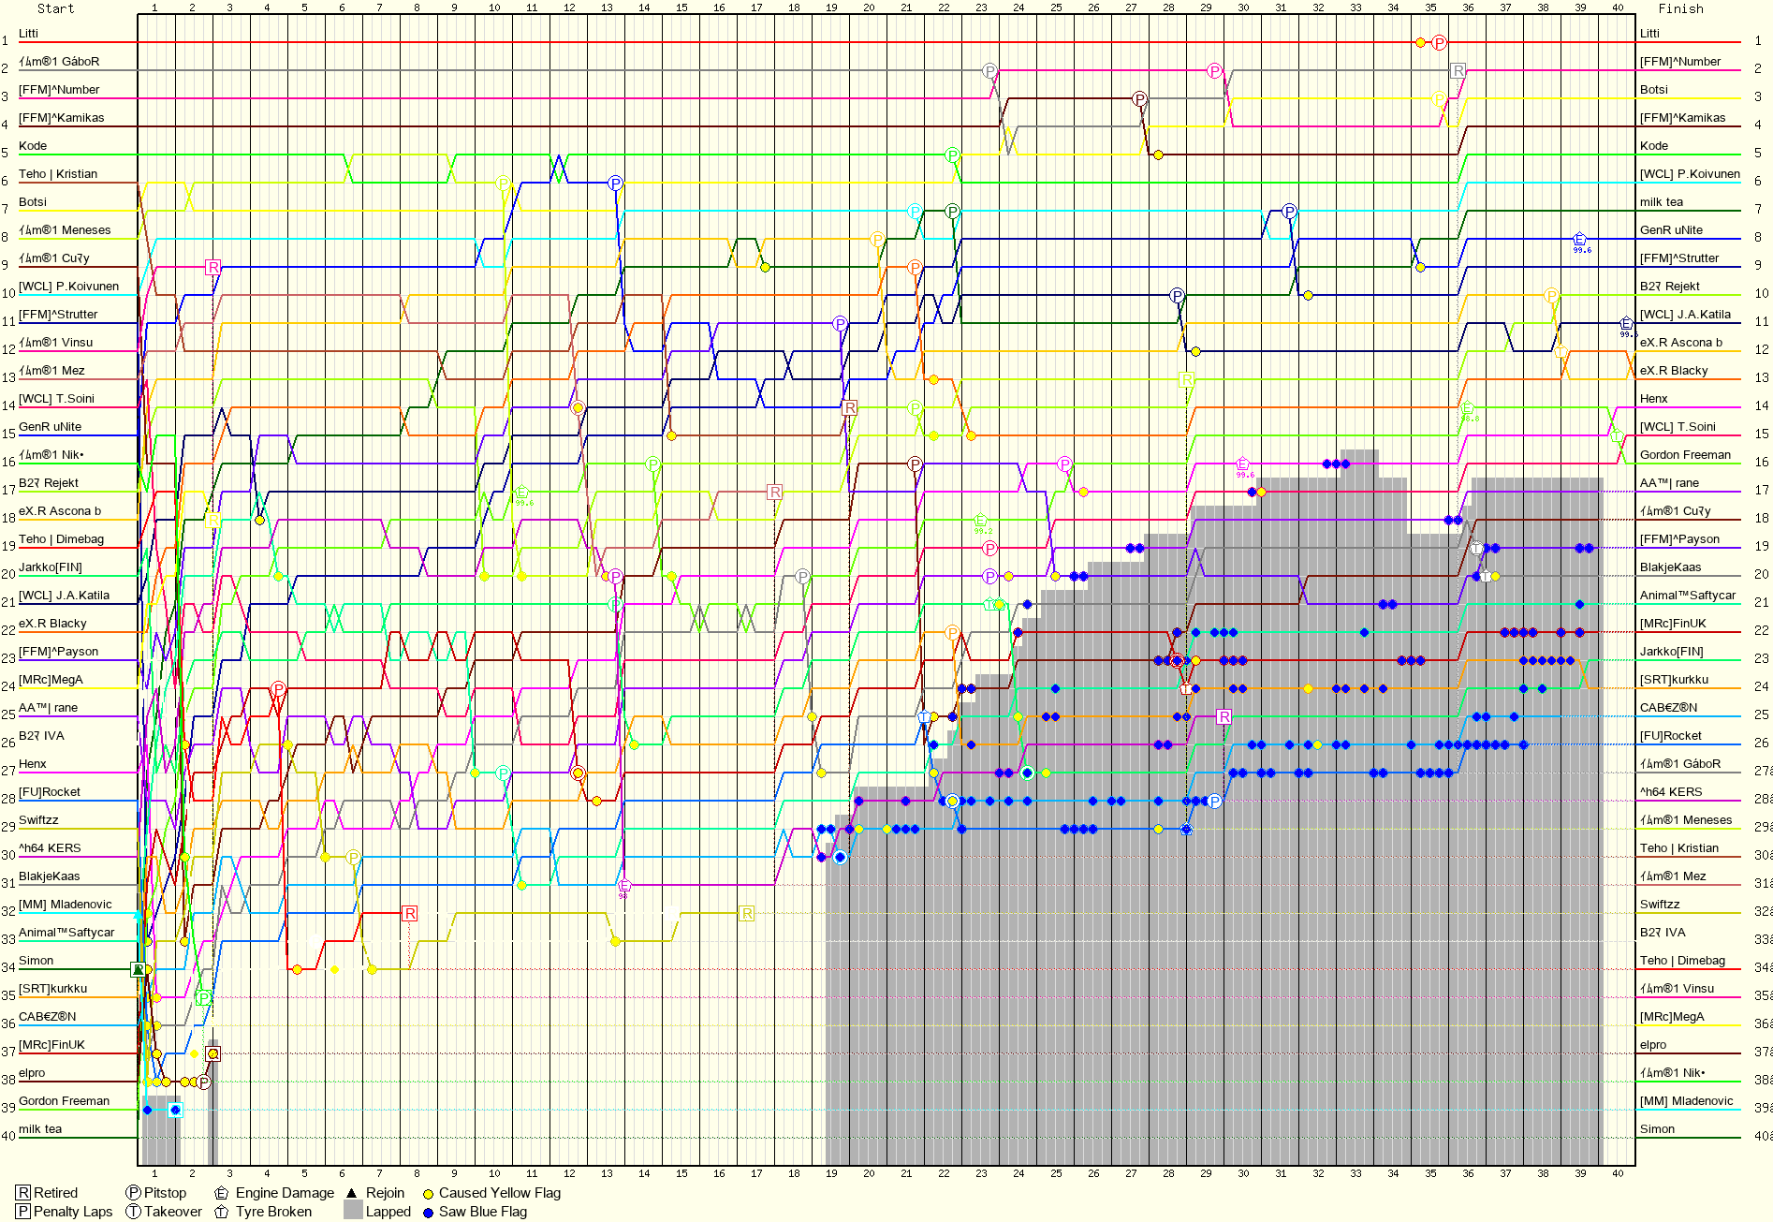Click the red Retired marker on lap 7

click(409, 913)
